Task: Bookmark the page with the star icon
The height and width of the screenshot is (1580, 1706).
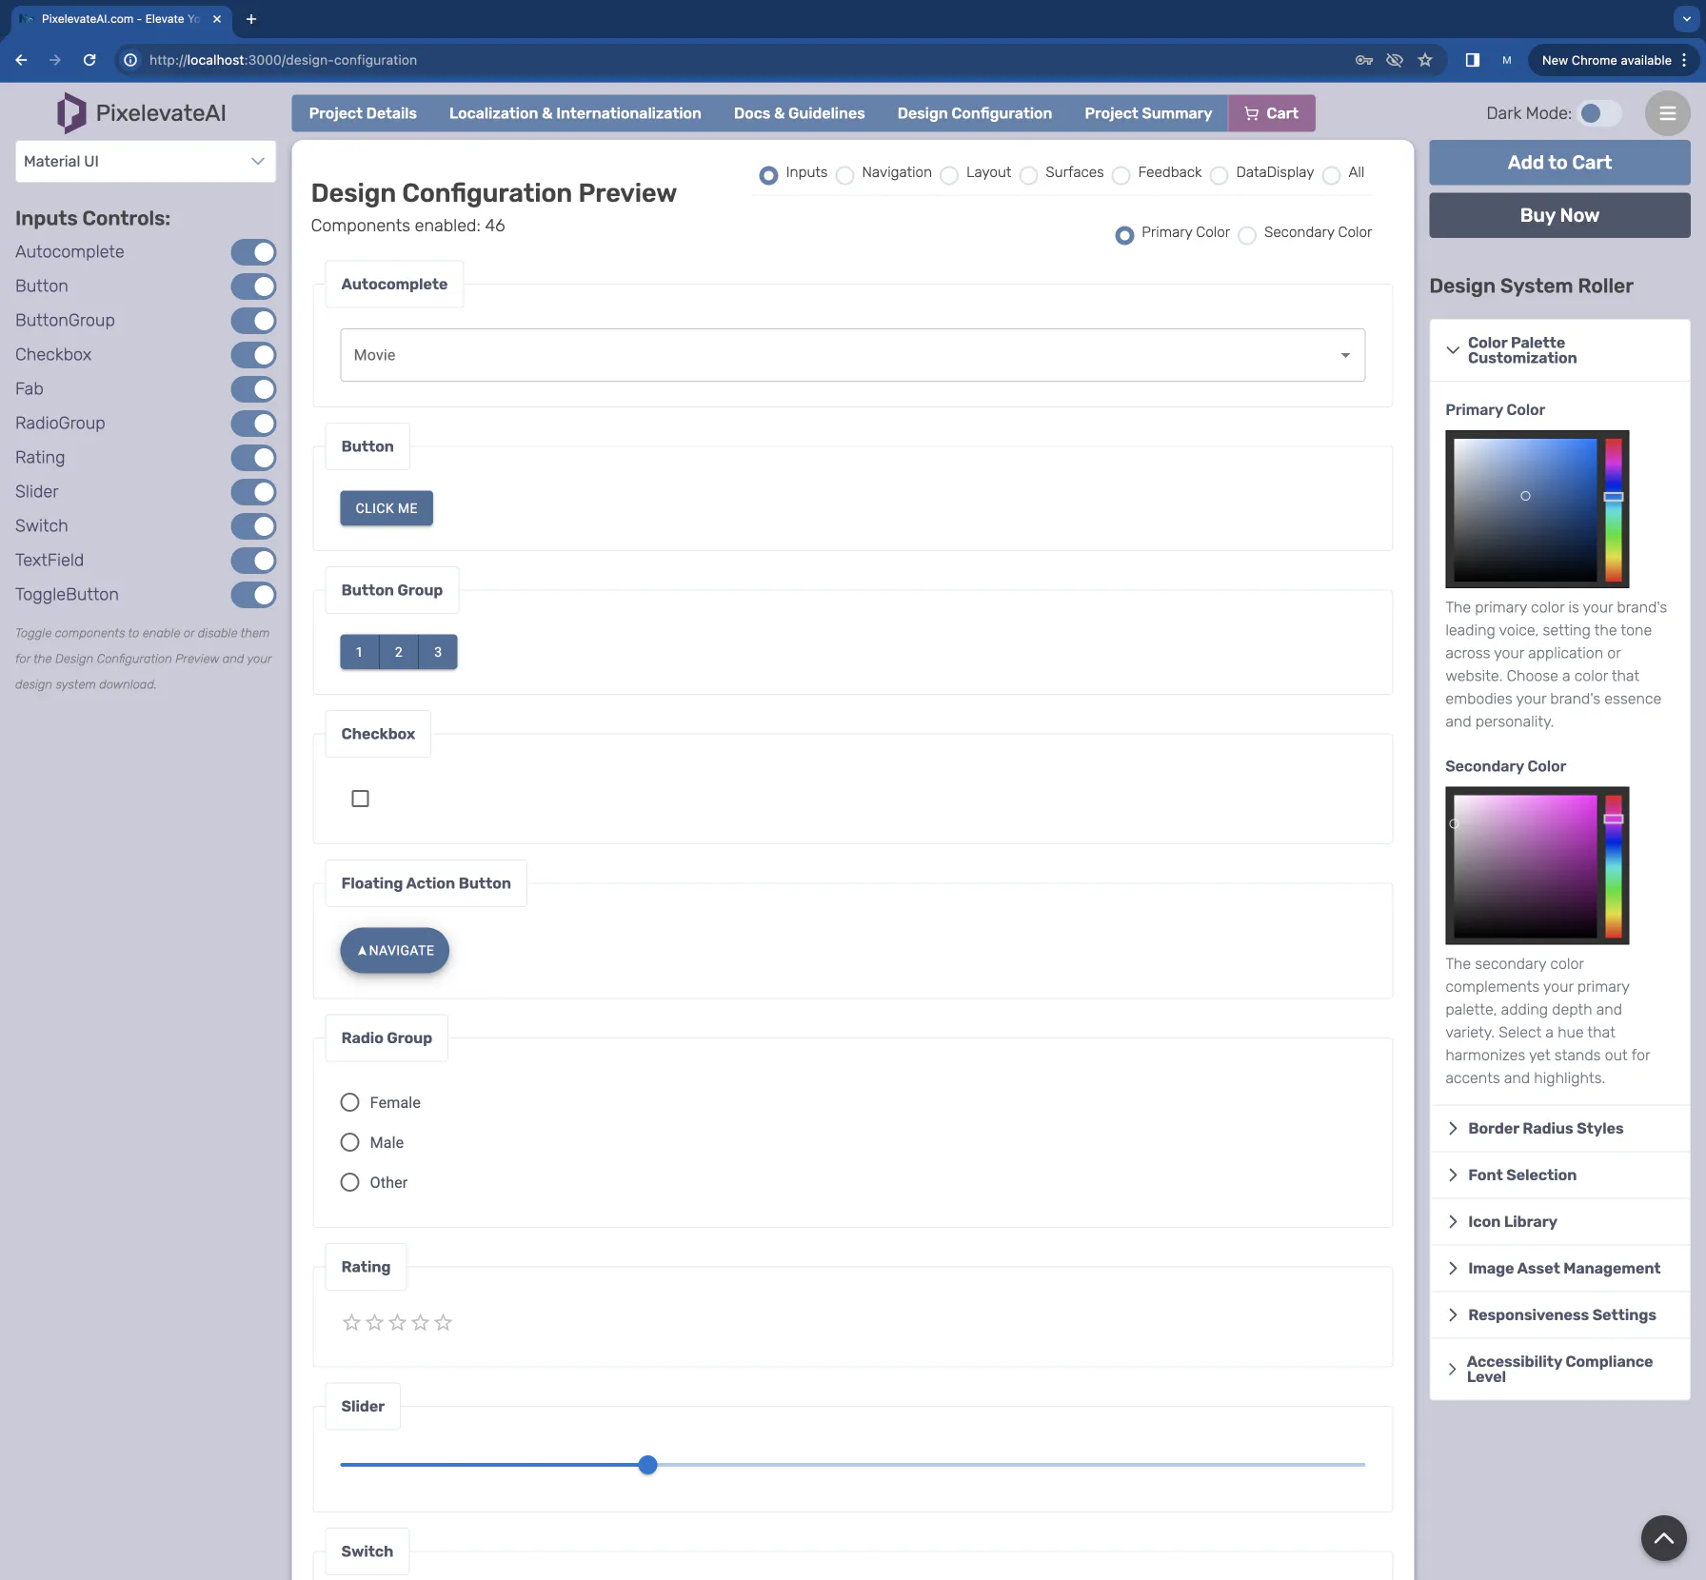Action: 1425,60
